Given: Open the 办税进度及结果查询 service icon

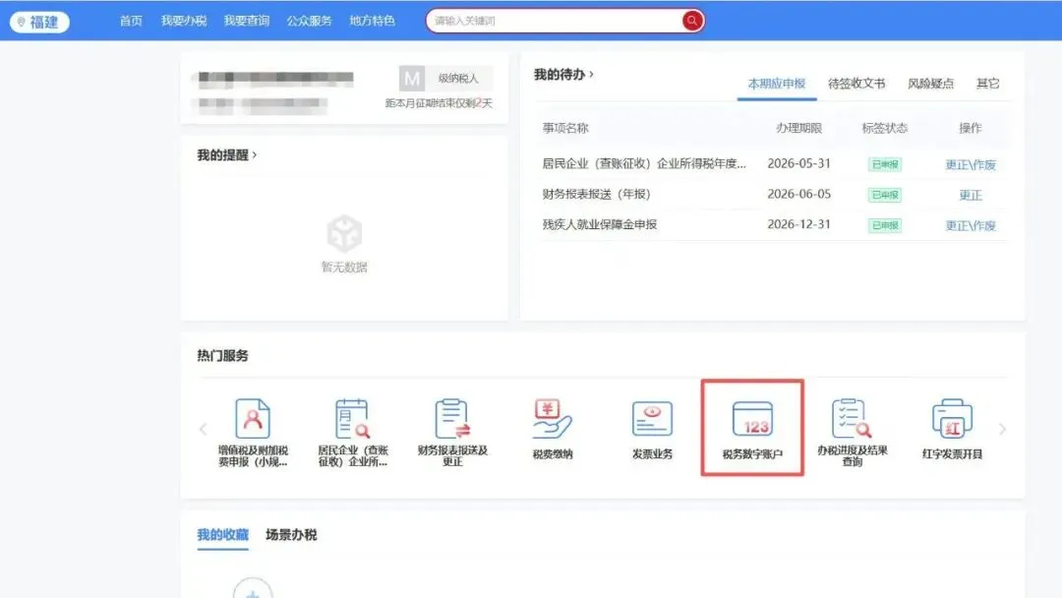Looking at the screenshot, I should pos(852,432).
